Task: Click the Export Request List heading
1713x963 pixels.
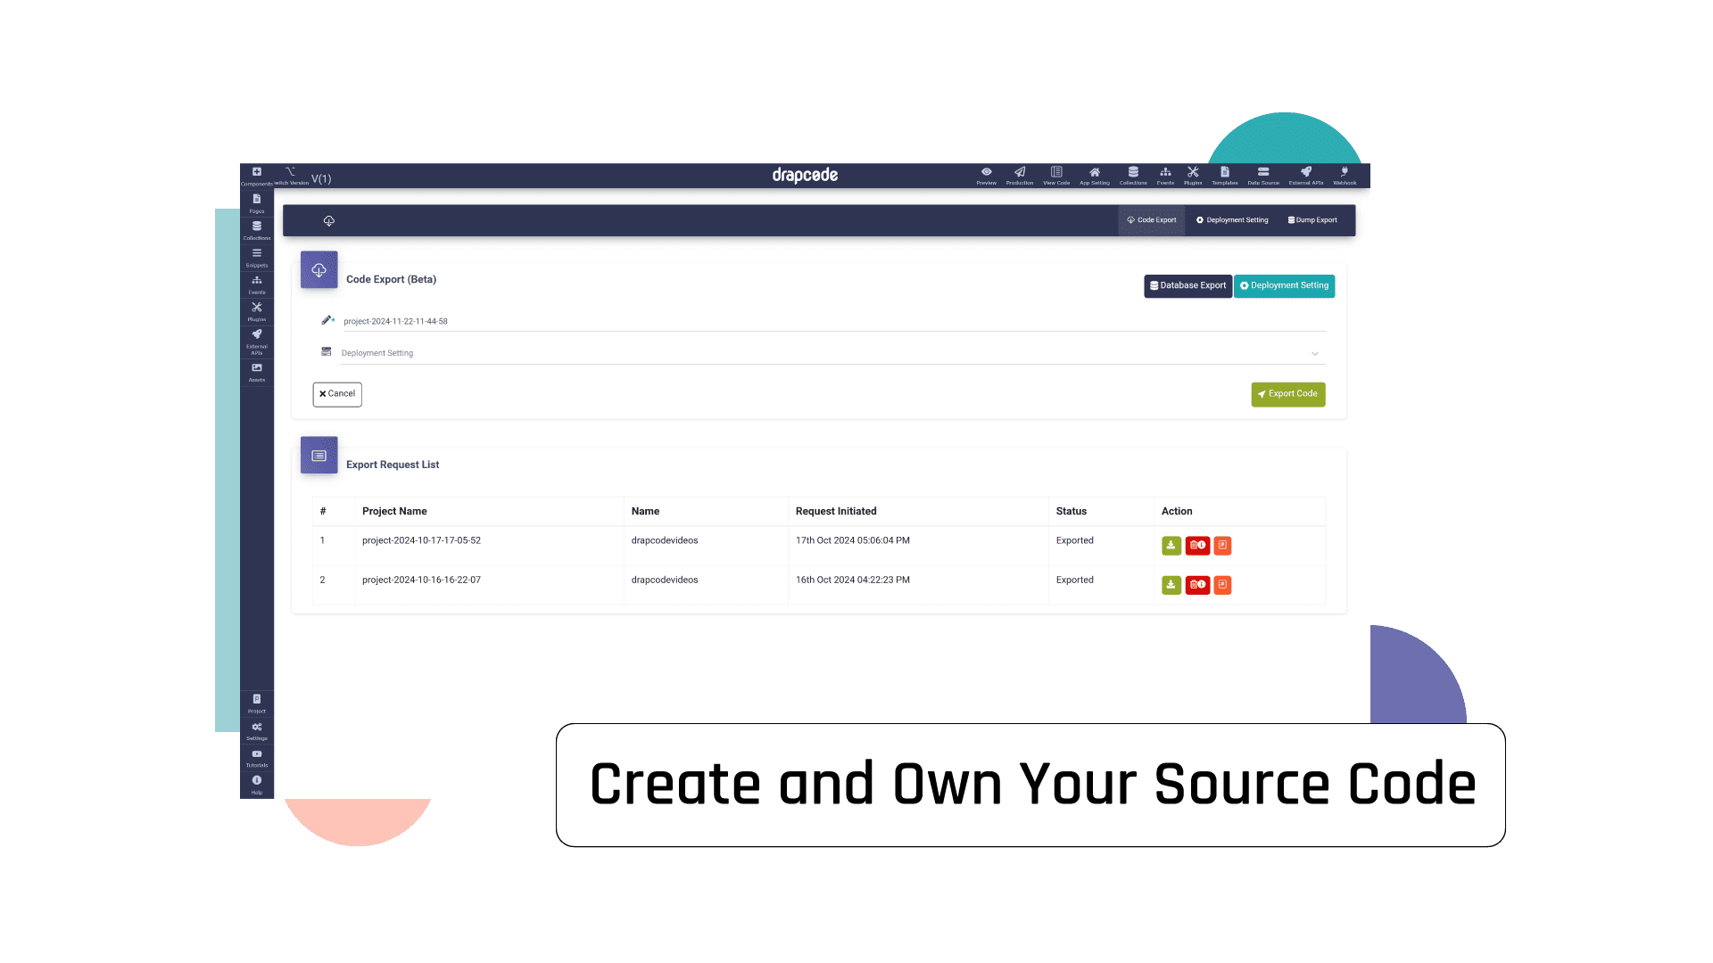Action: 393,465
